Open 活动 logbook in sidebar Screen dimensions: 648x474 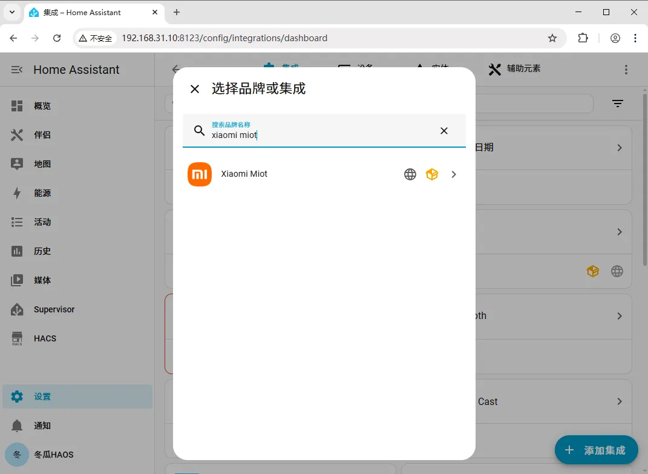coord(77,222)
